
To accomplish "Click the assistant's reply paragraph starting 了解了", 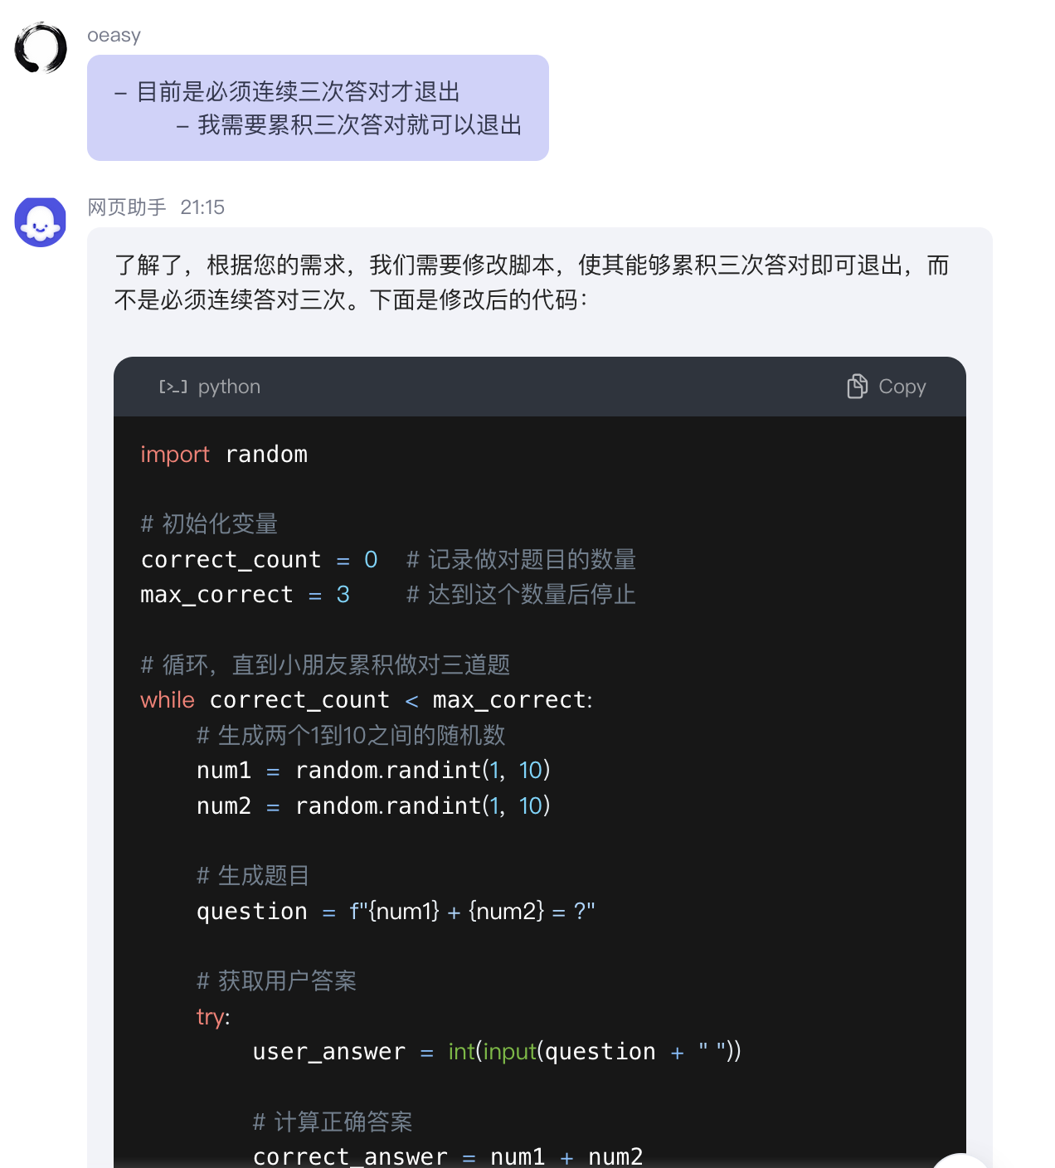I will [x=531, y=282].
